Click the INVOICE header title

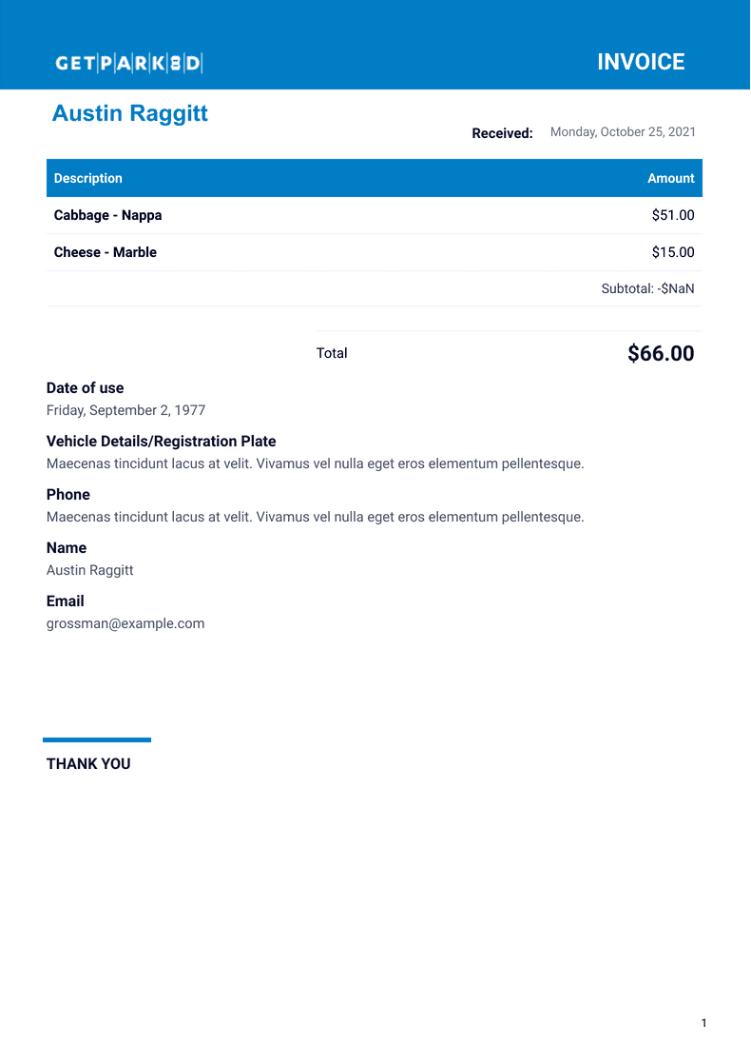(x=641, y=62)
